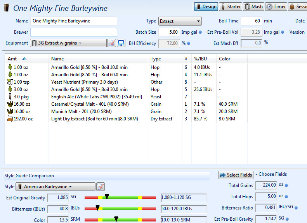Click the 1.080-1.120 SG range box
307x223 pixels.
184,197
